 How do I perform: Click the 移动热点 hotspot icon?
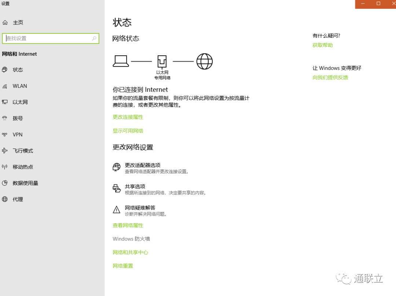coord(4,167)
